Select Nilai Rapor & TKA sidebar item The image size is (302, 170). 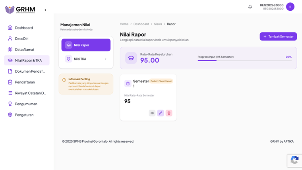point(27,60)
